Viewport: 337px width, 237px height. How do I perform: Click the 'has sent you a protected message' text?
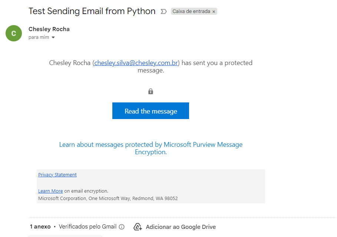(x=217, y=63)
